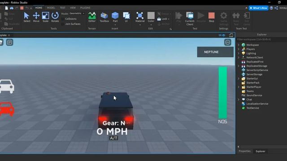
Task: Select TestService in Explorer
Action: pos(252,108)
